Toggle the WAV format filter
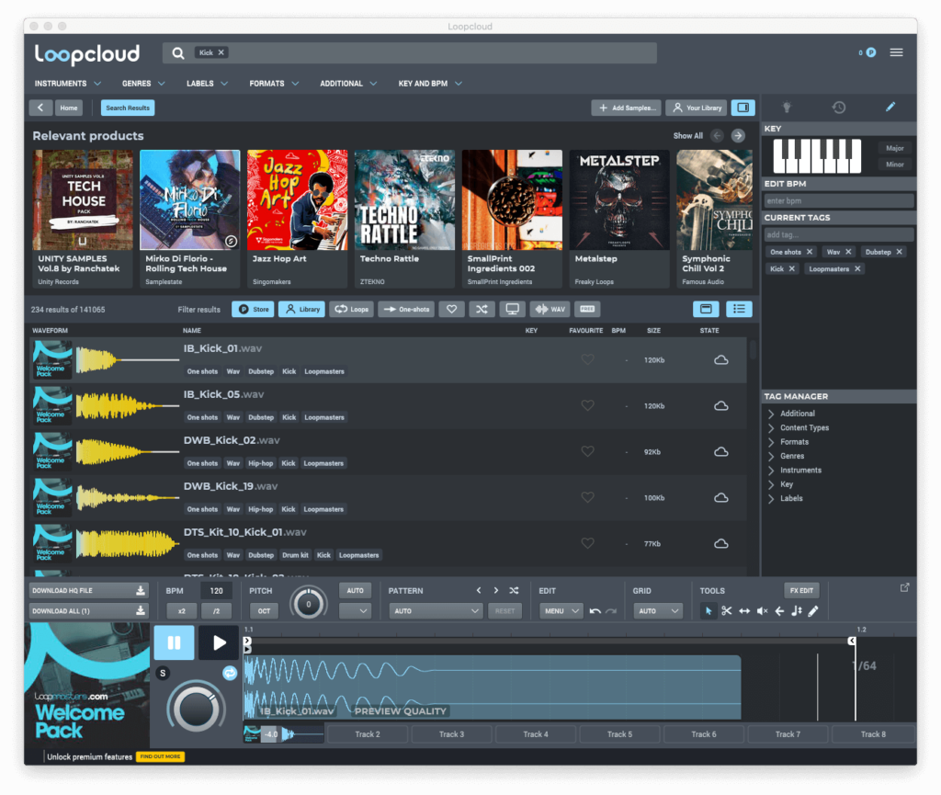This screenshot has width=941, height=795. tap(550, 309)
